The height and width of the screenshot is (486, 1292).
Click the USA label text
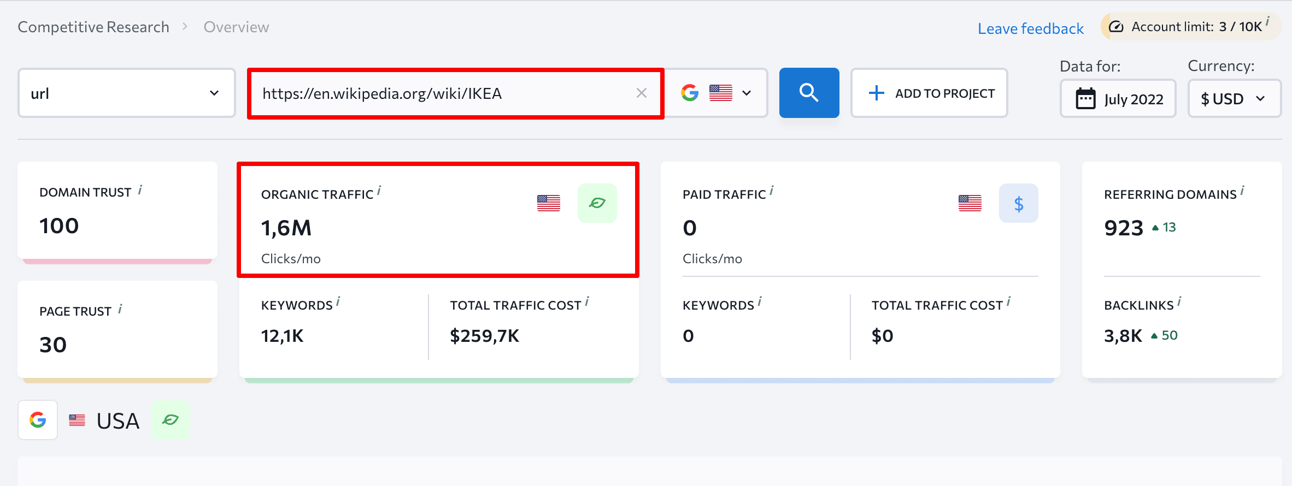(x=118, y=420)
